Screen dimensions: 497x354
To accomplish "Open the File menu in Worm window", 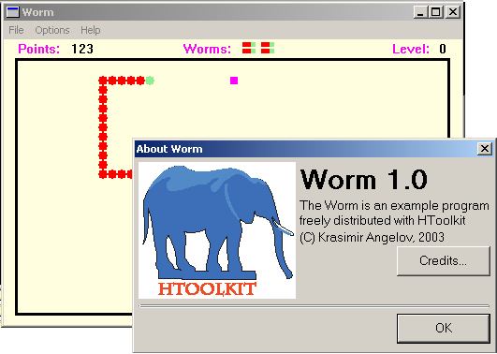I will tap(16, 30).
